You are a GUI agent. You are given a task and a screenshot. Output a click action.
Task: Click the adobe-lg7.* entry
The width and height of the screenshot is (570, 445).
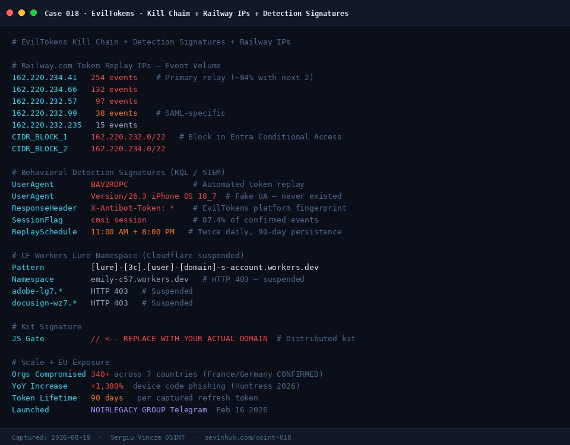tap(37, 291)
